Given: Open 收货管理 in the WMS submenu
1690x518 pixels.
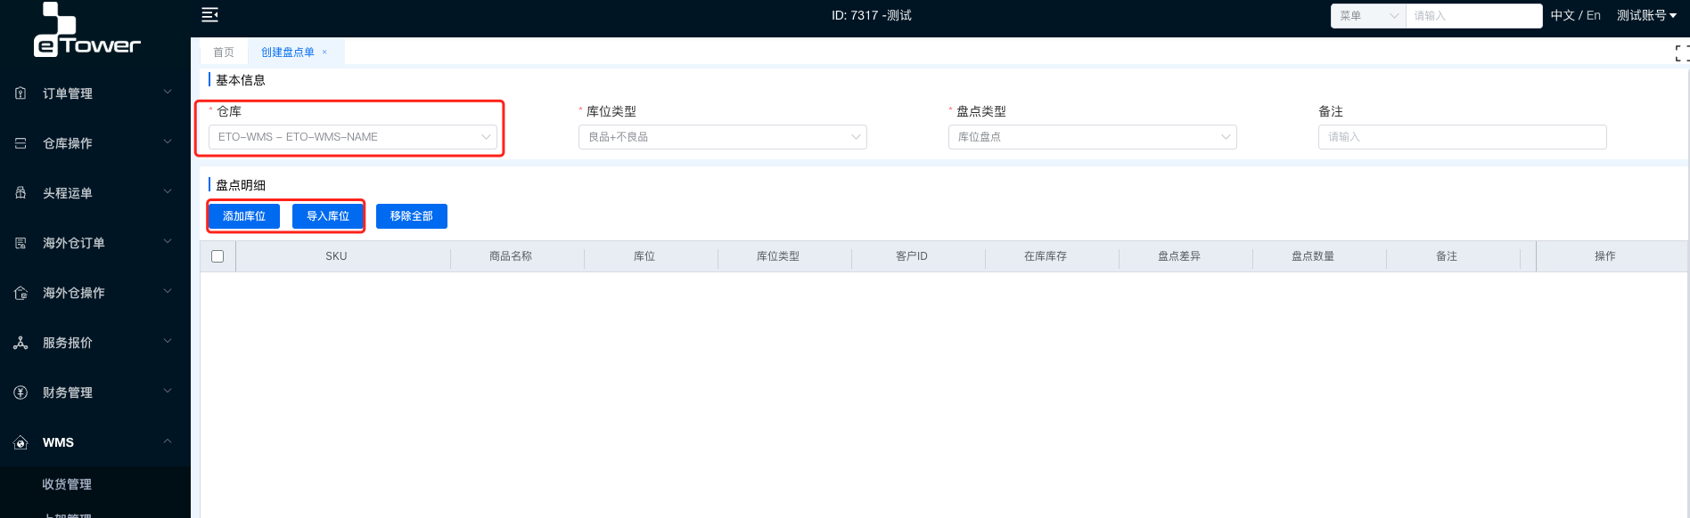Looking at the screenshot, I should [67, 484].
